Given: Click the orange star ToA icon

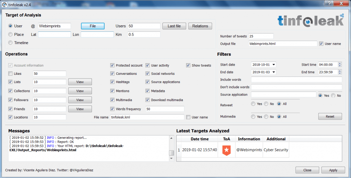Looking at the screenshot, I should (226, 150).
